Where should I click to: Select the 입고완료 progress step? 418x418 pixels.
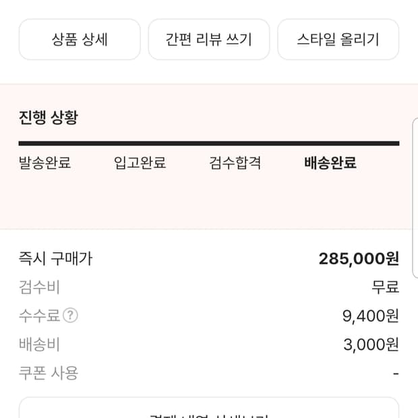point(140,162)
